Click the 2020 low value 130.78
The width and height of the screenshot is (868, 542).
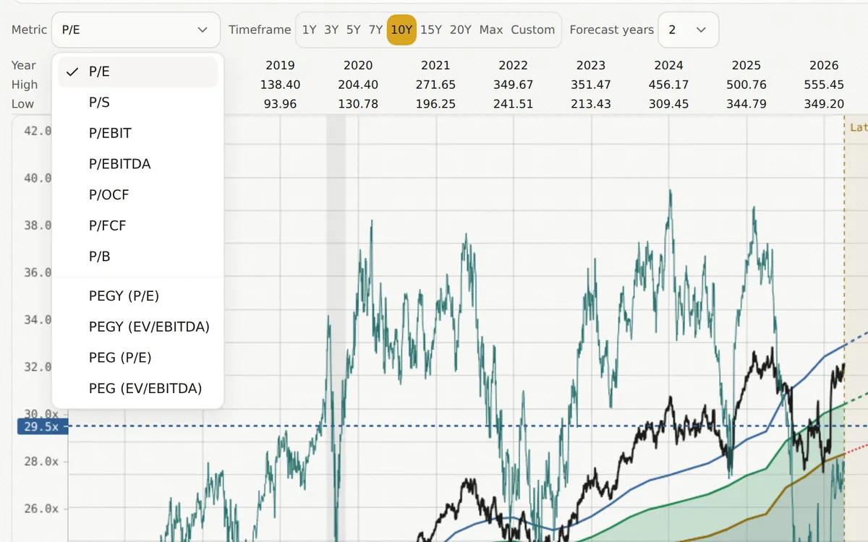(x=358, y=104)
